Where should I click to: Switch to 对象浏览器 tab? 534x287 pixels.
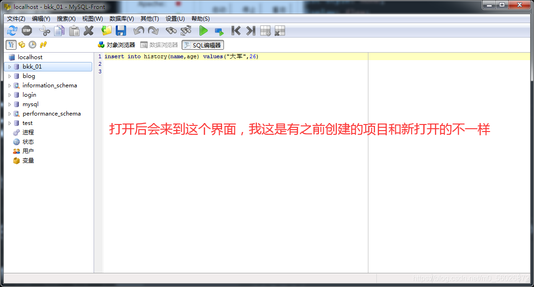click(x=117, y=45)
